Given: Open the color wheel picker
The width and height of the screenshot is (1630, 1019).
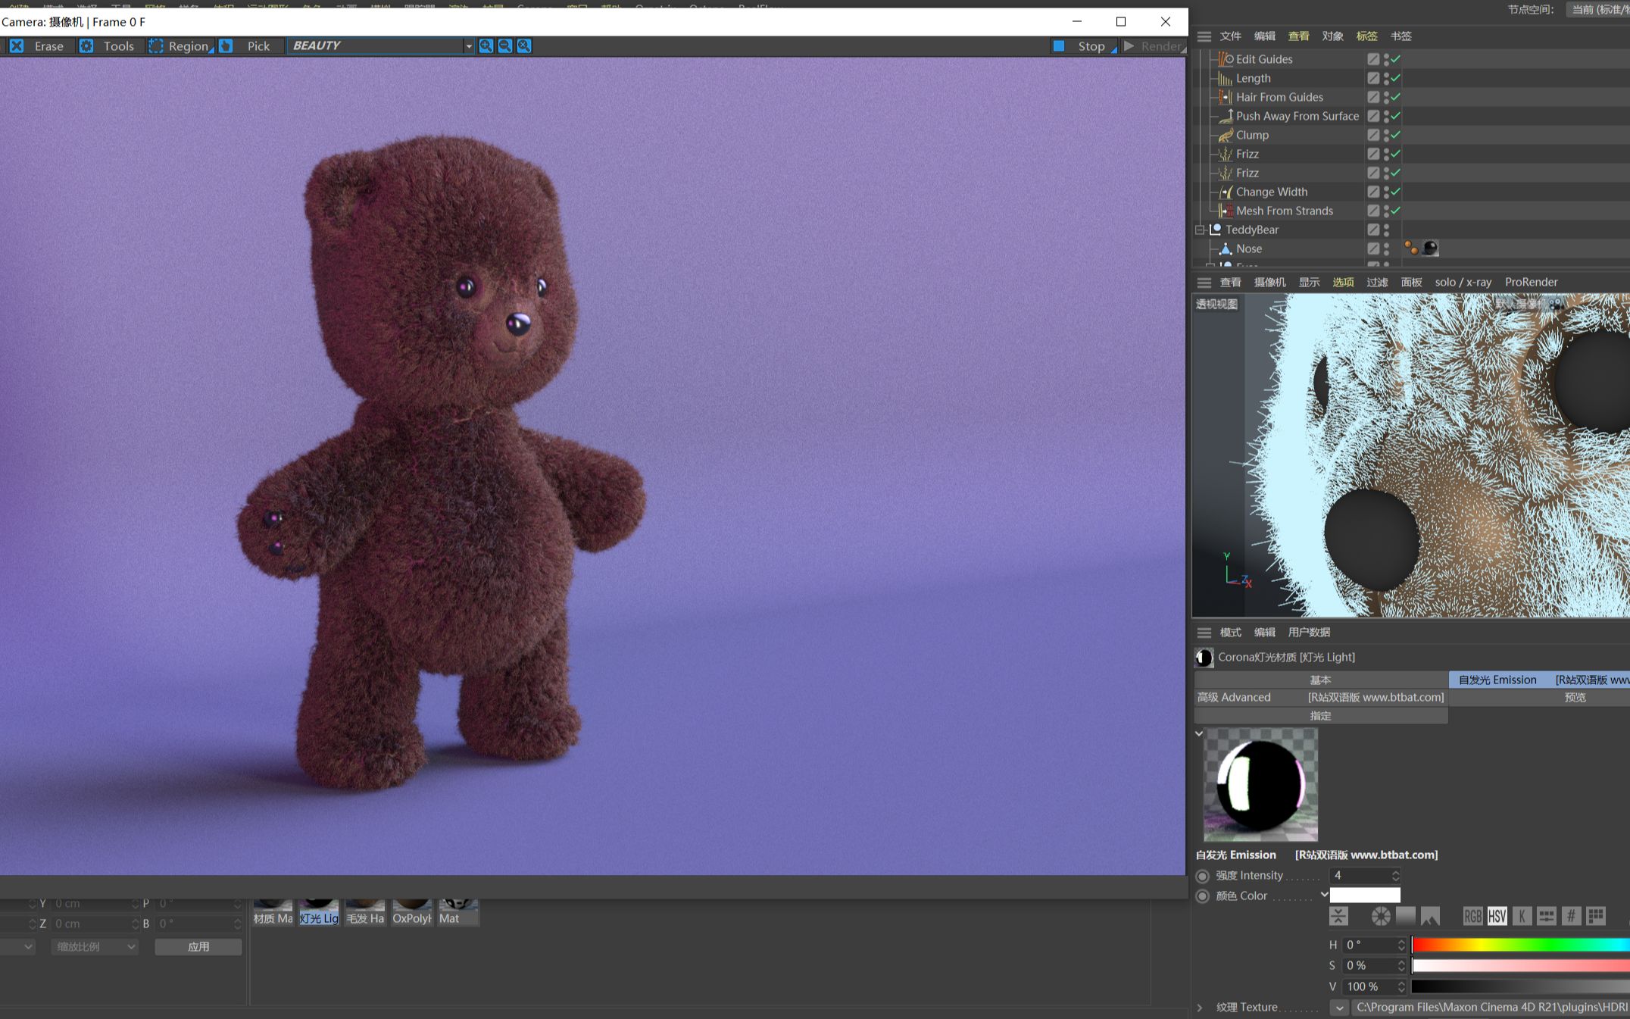Looking at the screenshot, I should click(x=1379, y=916).
